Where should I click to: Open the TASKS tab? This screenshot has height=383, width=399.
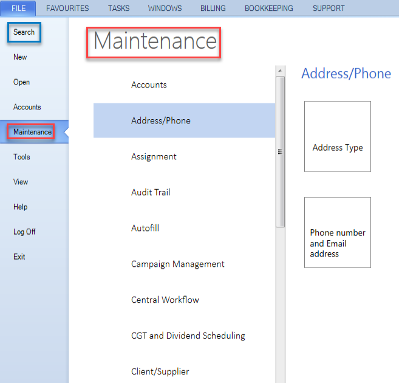point(118,9)
